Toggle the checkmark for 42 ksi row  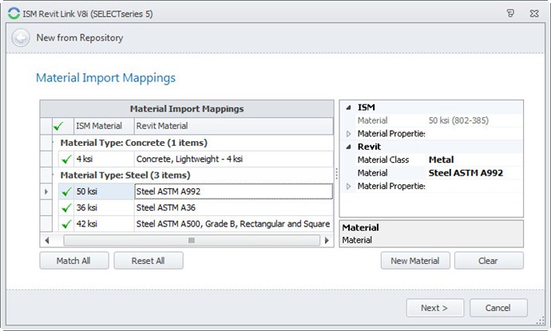[66, 224]
